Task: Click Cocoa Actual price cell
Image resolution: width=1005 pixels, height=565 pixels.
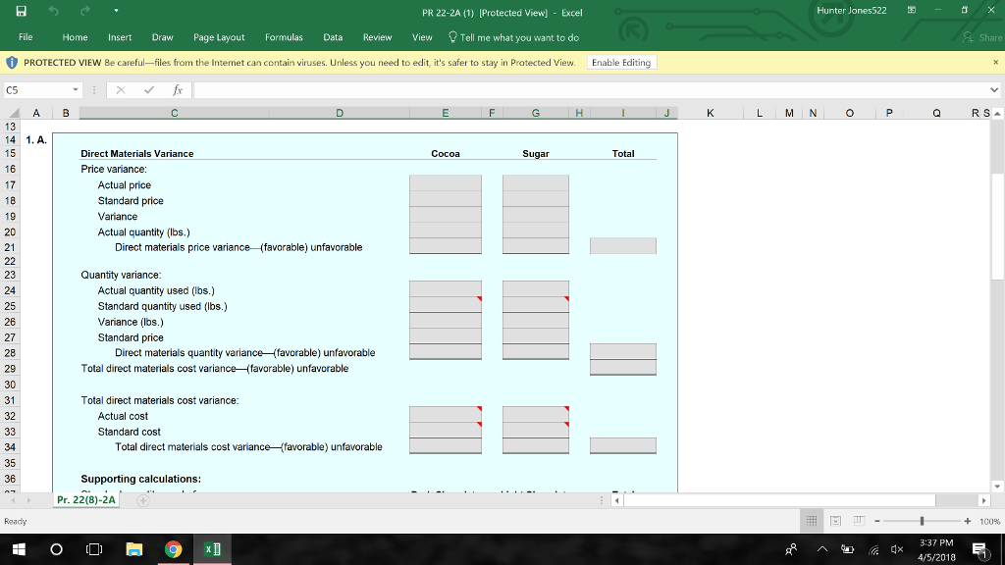Action: 446,183
